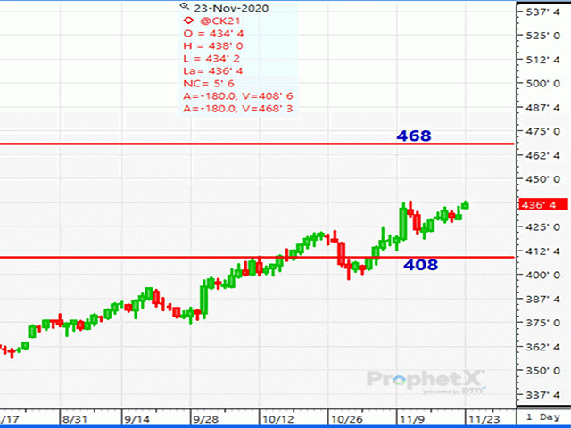Click the 9/14 date axis label
Image resolution: width=571 pixels, height=428 pixels.
137,419
